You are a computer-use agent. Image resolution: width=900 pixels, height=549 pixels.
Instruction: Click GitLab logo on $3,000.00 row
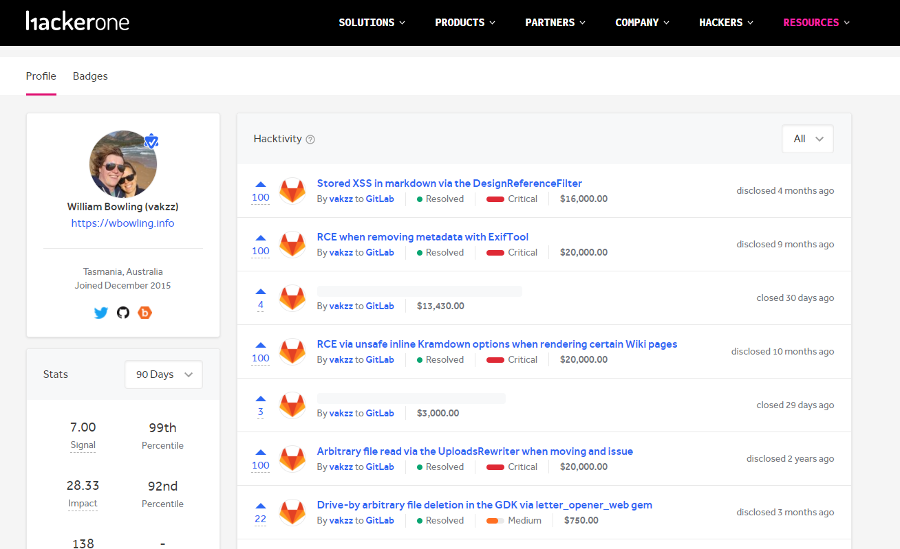[292, 405]
